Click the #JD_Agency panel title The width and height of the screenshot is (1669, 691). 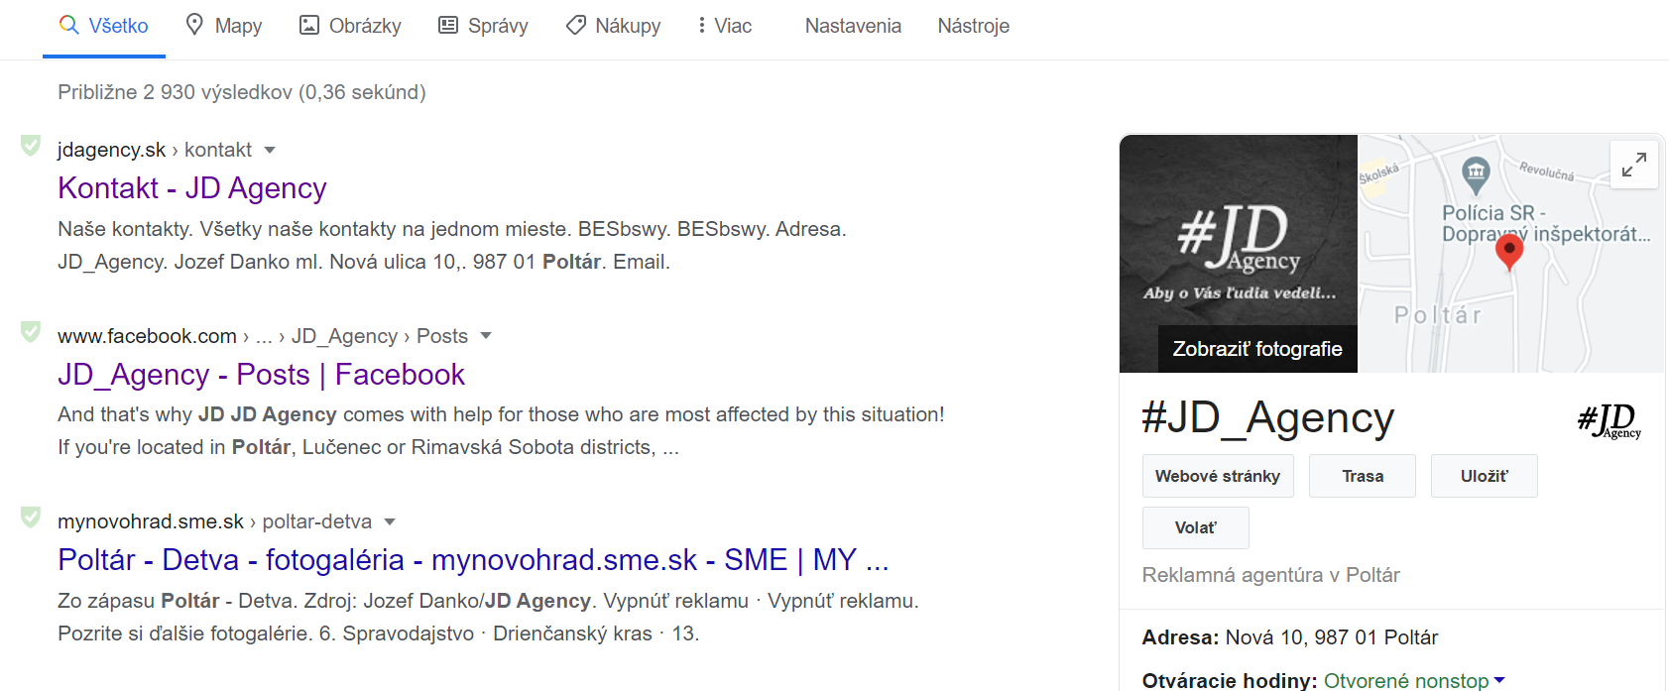[x=1268, y=418]
